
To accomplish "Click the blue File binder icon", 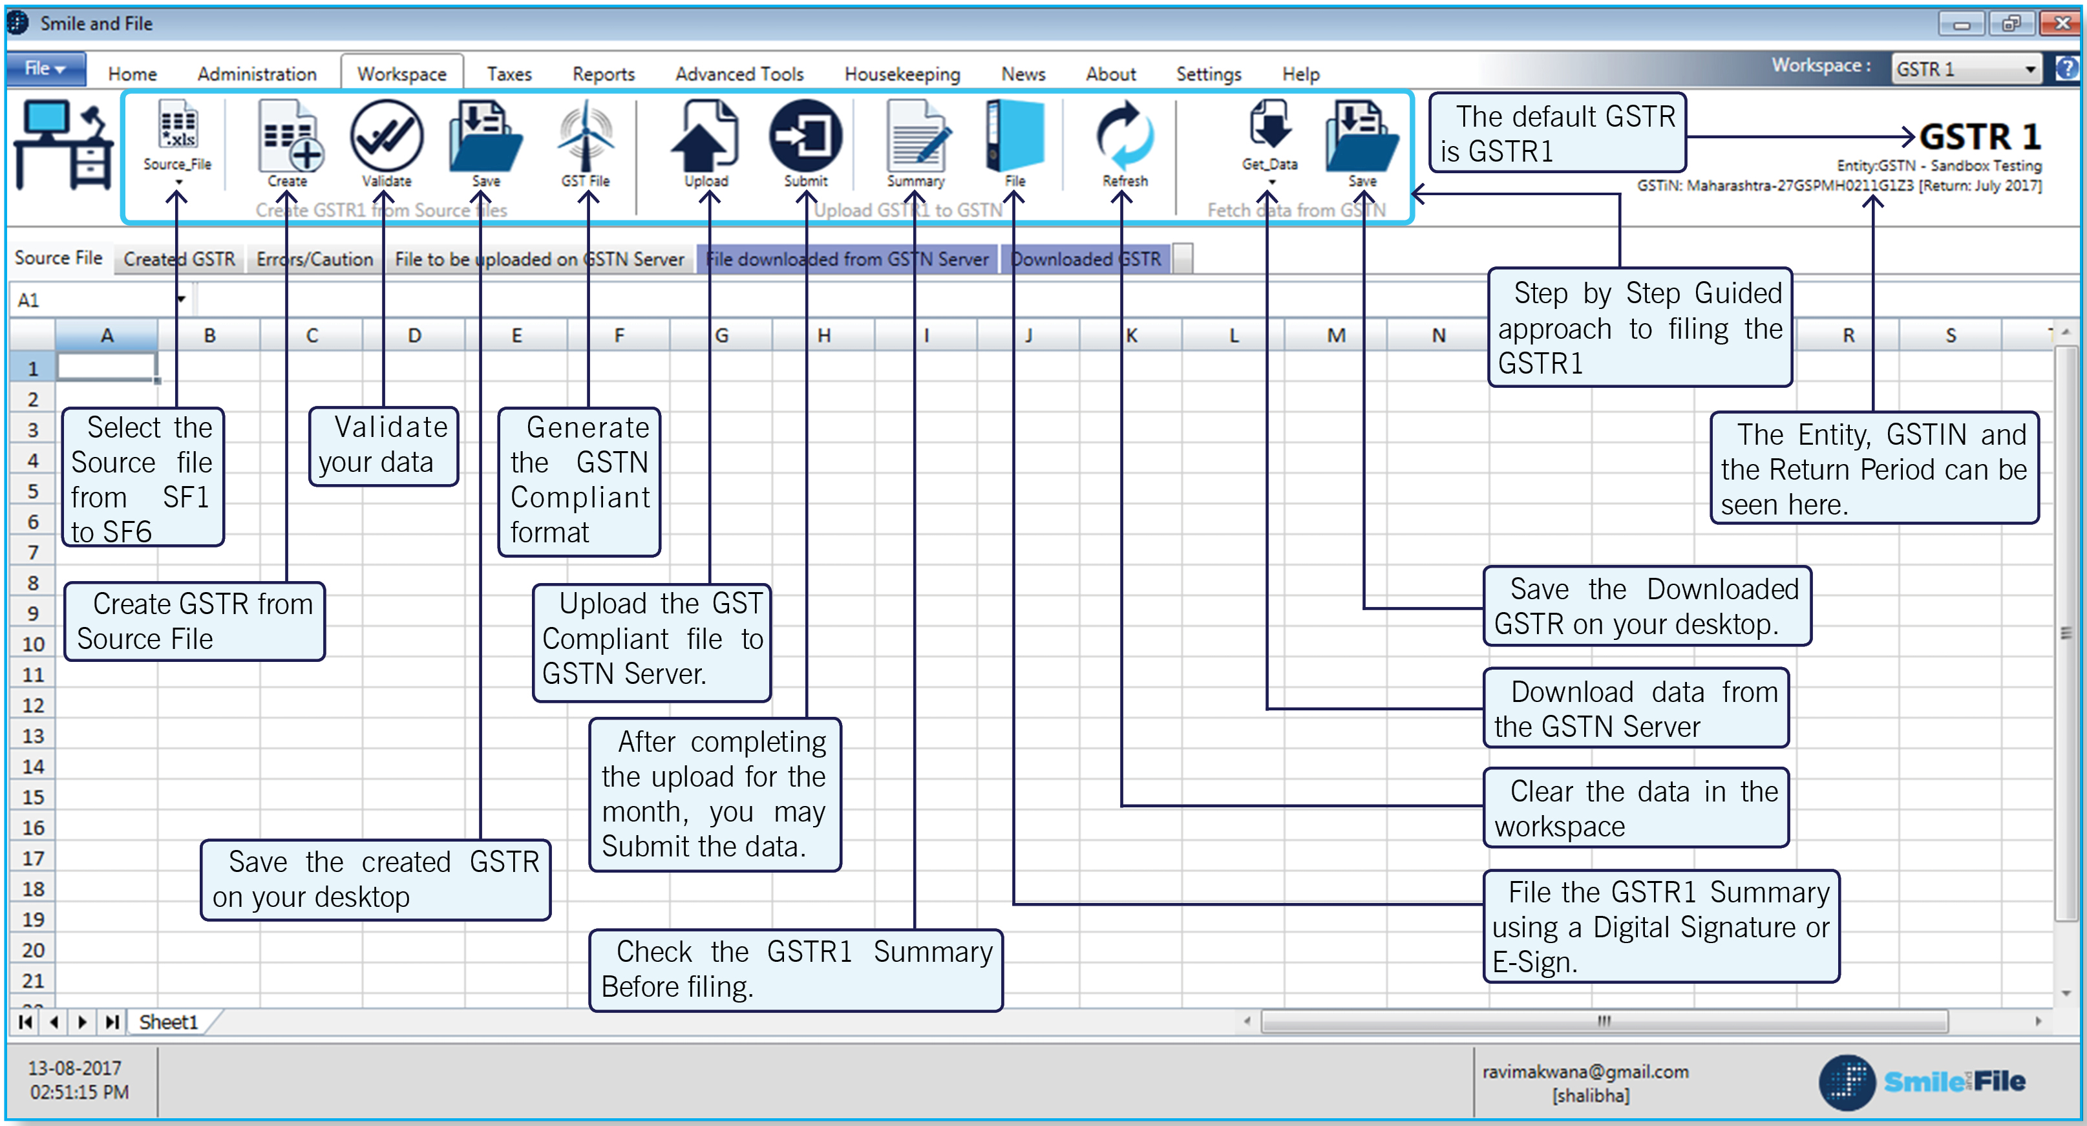I will (x=1015, y=135).
